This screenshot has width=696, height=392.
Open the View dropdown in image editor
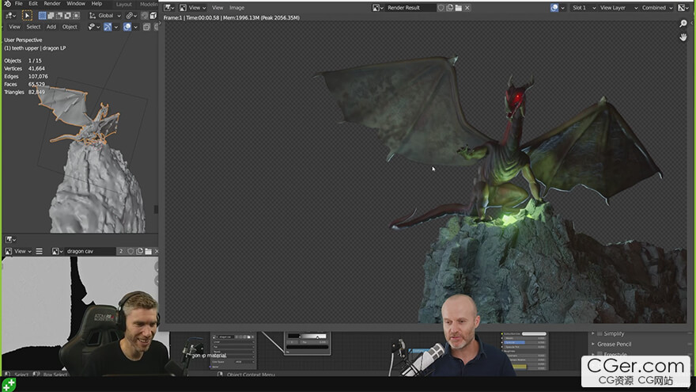23,251
